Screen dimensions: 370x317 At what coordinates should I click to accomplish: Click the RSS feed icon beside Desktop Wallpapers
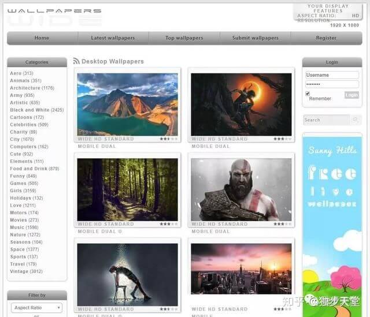(76, 61)
